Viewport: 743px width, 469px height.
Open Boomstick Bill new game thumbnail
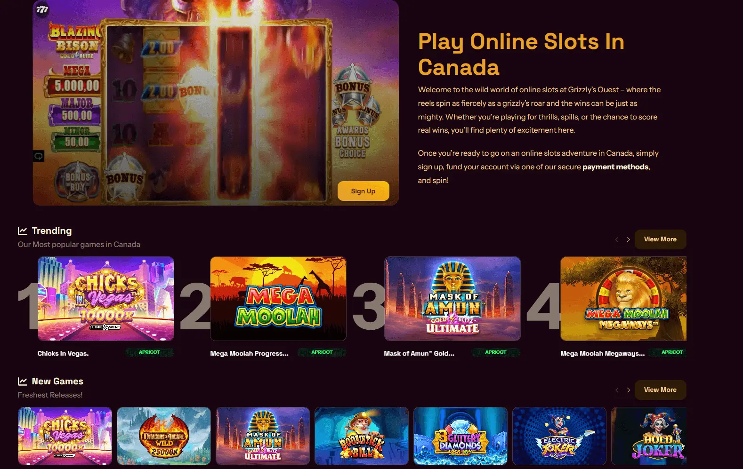[x=362, y=436]
